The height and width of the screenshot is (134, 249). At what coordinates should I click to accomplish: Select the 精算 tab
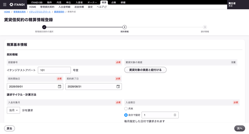[x=104, y=3]
